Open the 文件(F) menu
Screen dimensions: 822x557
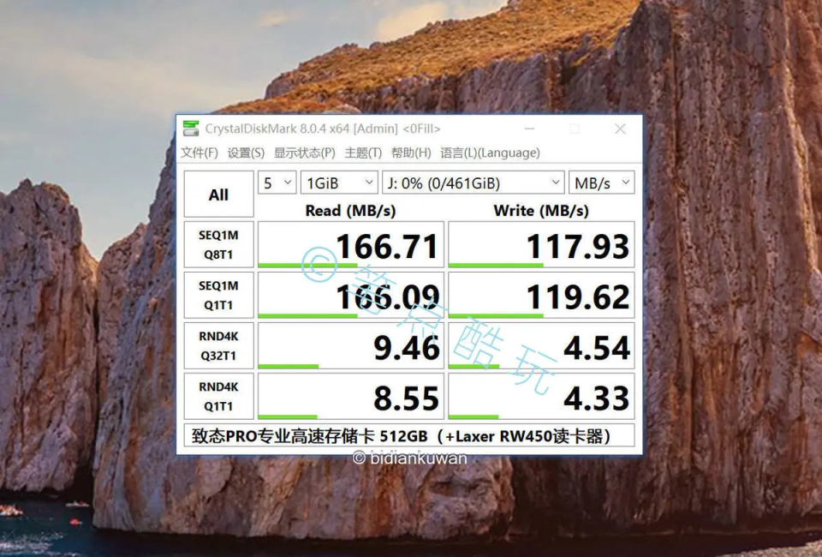click(200, 153)
